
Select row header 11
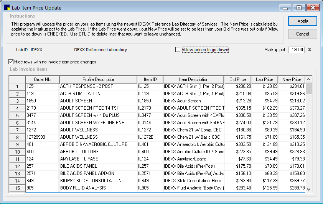tap(17, 159)
